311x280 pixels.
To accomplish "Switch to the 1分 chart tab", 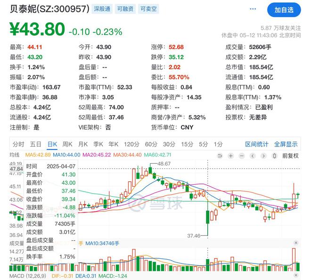I will point(218,144).
